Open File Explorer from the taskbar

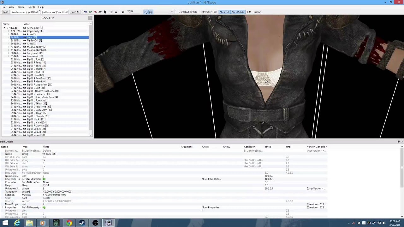(x=29, y=223)
